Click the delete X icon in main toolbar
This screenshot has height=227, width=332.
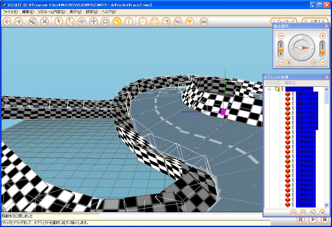pos(45,21)
